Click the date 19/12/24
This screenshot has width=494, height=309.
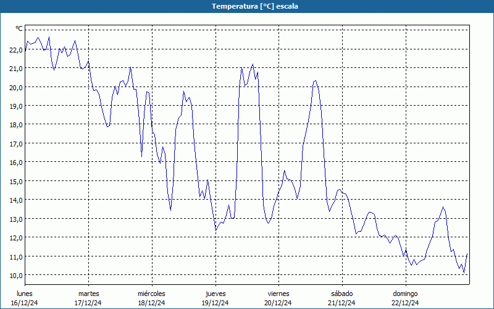coord(215,303)
